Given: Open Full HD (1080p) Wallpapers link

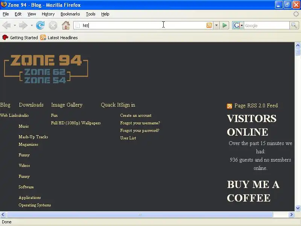Looking at the screenshot, I should tap(76, 123).
